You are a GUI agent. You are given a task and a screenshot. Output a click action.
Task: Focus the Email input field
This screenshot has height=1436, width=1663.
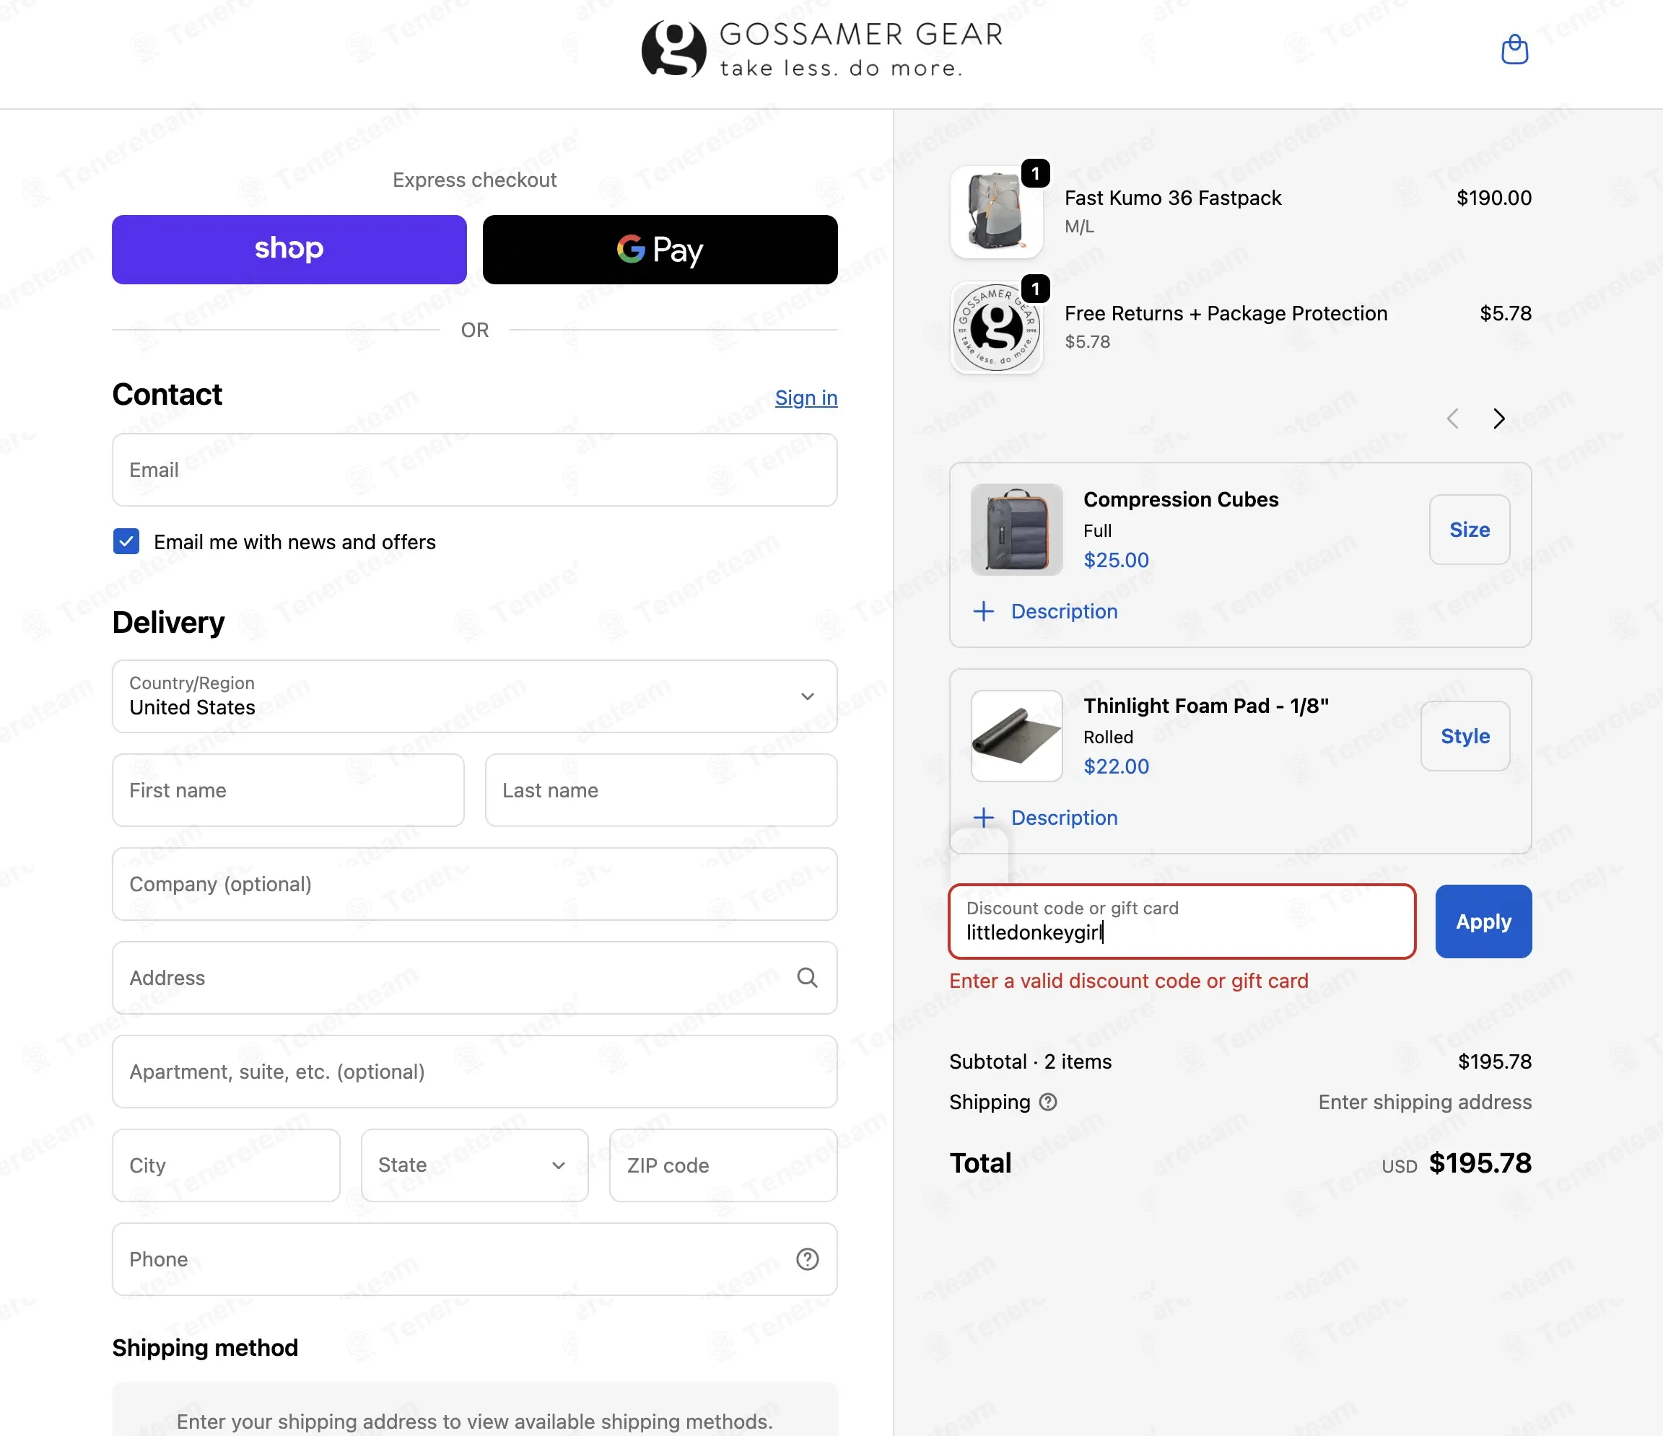474,469
